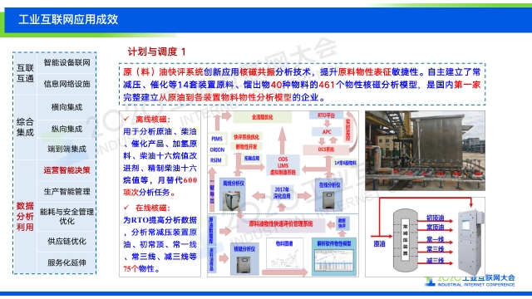Viewport: 532px width, 299px height.
Task: Click the APC box in diagram
Action: click(327, 131)
